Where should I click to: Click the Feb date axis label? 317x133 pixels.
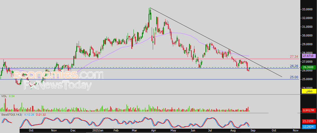pos(116,131)
